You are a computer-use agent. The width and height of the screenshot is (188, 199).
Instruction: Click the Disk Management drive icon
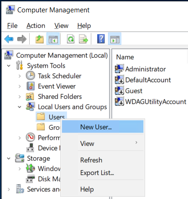[x=30, y=179]
